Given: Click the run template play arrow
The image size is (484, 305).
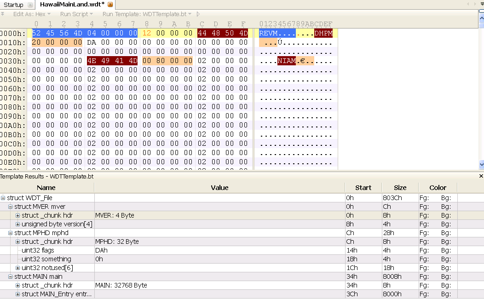Looking at the screenshot, I should pos(198,14).
